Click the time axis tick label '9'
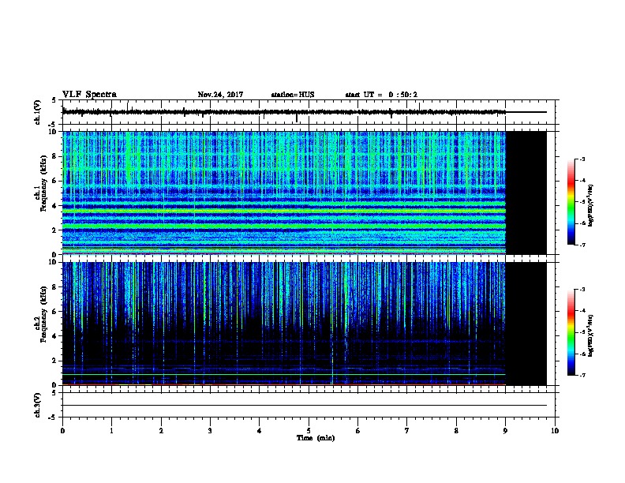This screenshot has height=483, width=625. [505, 430]
